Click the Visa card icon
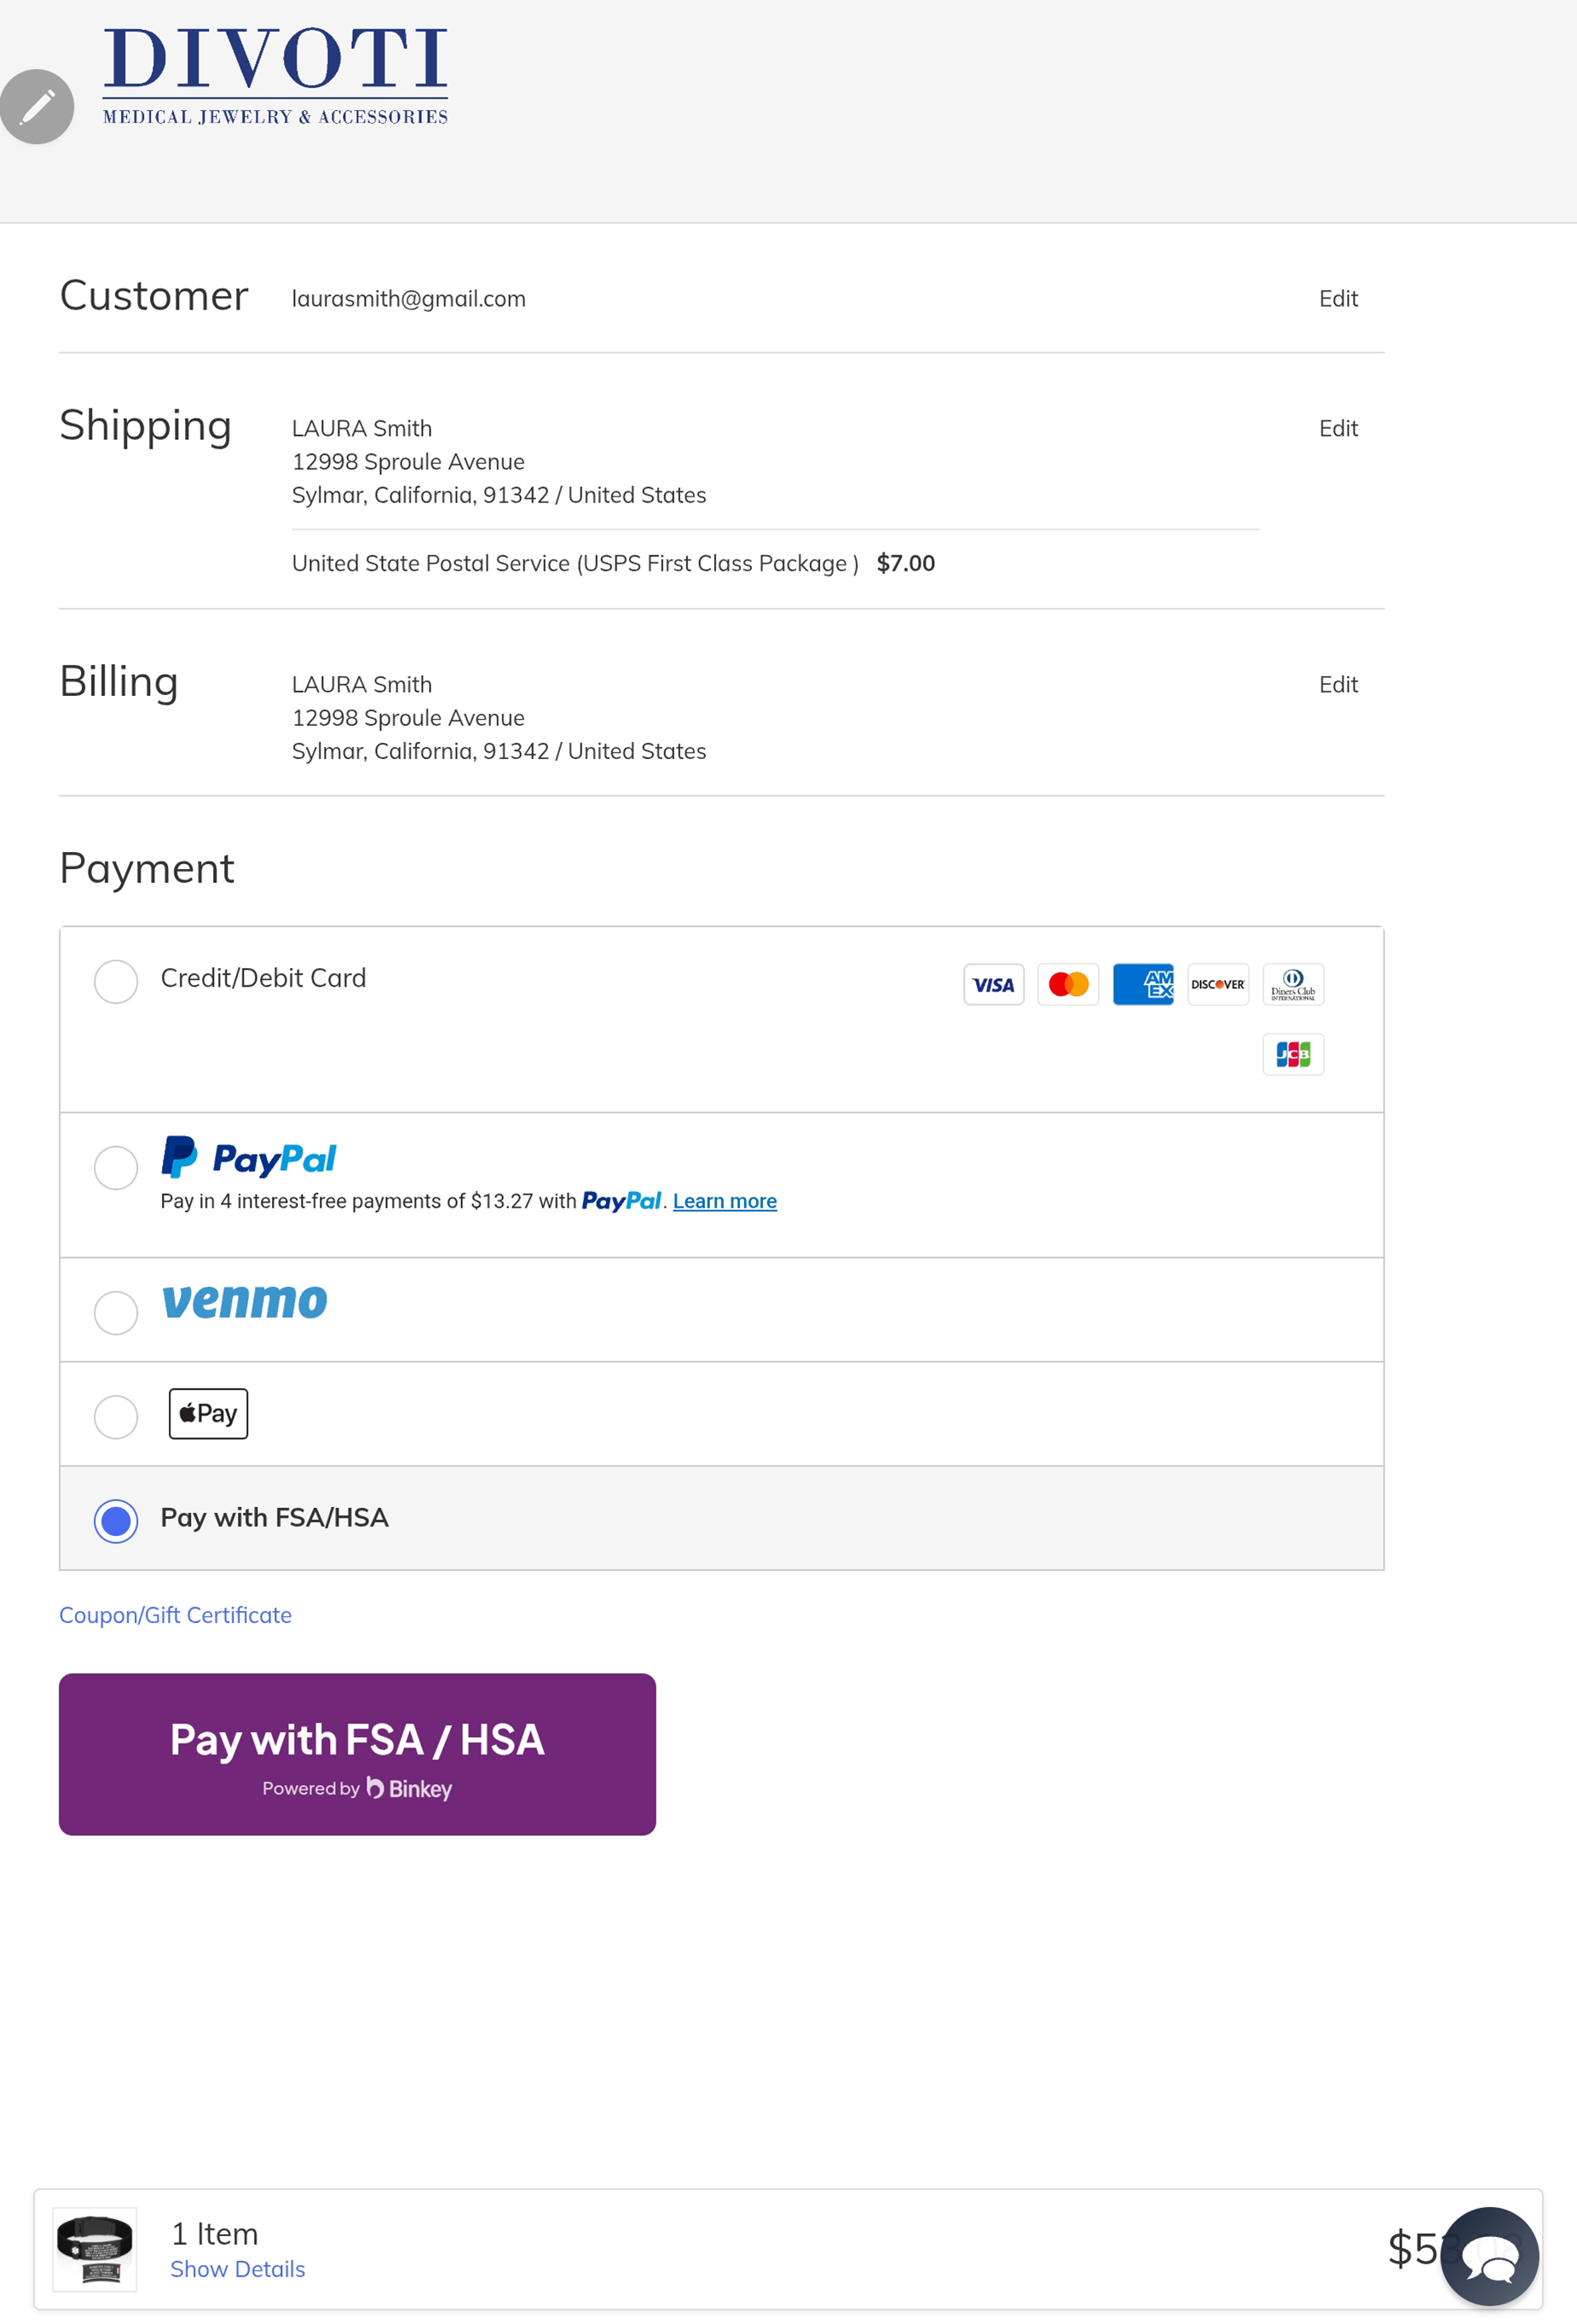1577x2324 pixels. 992,985
